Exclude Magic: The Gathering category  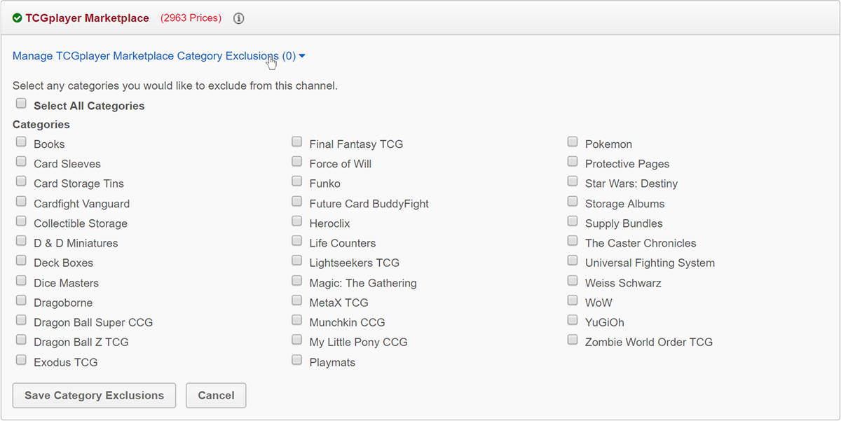[x=297, y=281]
